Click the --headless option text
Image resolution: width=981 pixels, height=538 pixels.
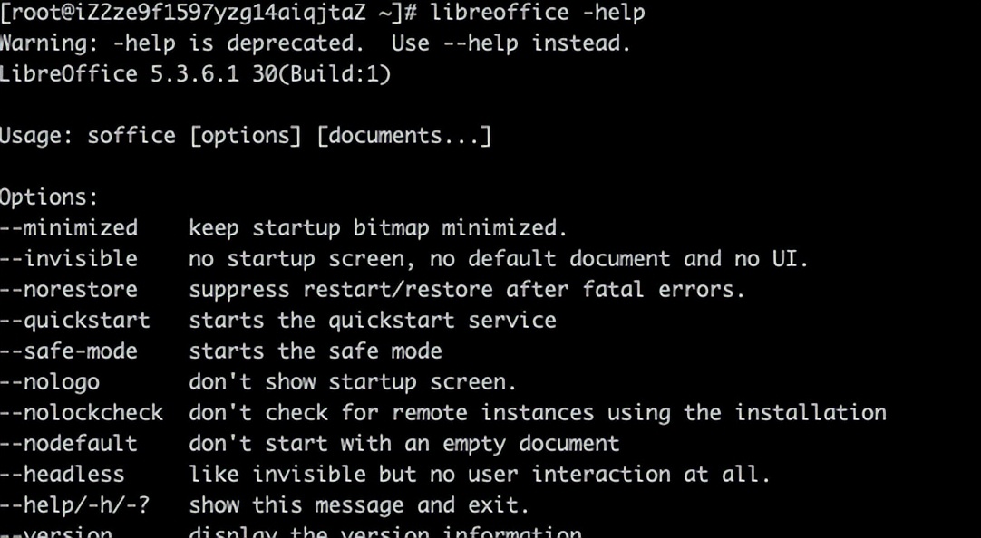pos(62,474)
